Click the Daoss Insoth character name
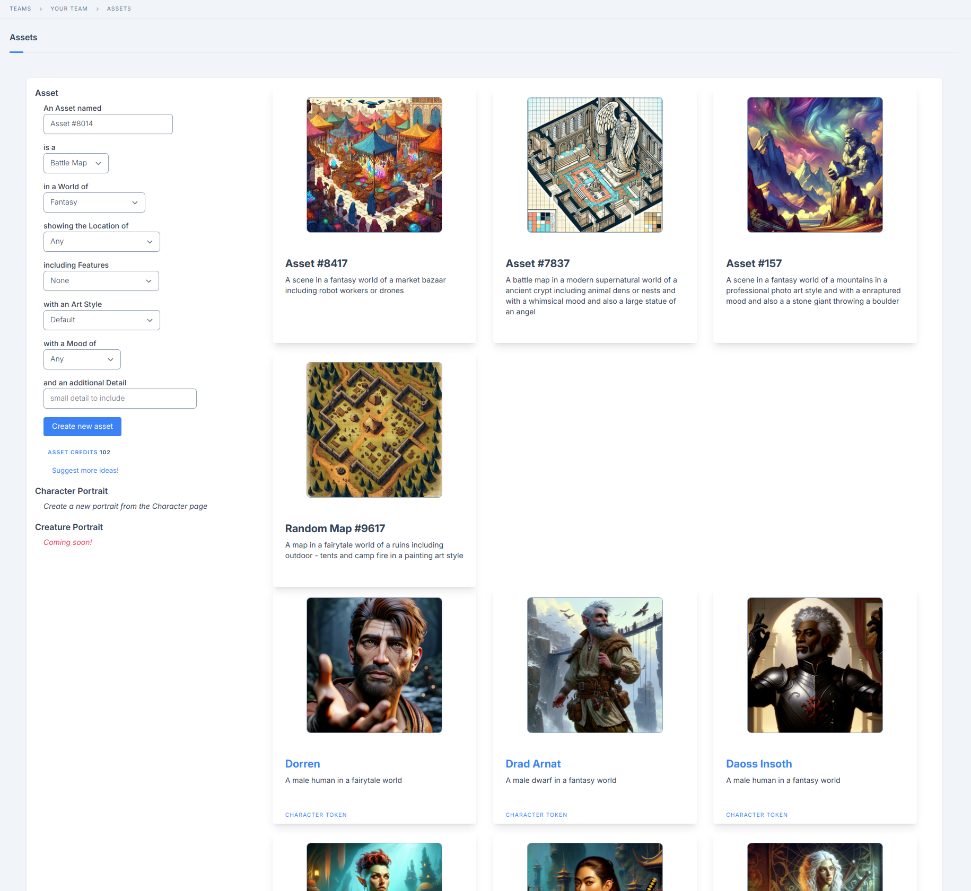Screen dimensions: 971x891 tap(758, 764)
